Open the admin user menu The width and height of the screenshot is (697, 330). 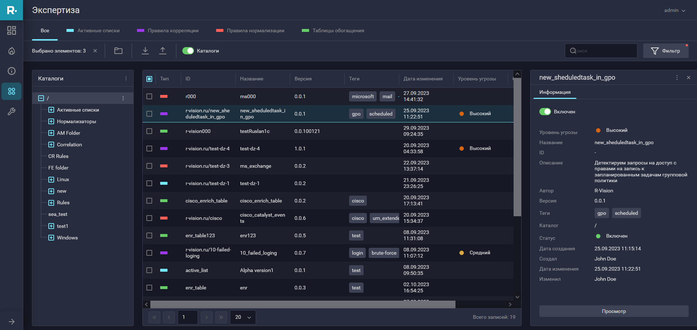tap(675, 10)
